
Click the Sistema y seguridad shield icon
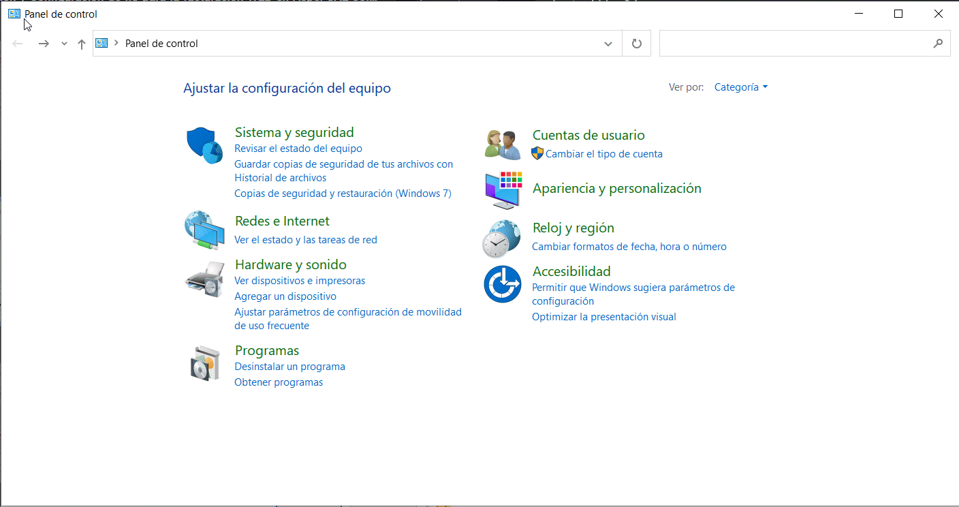tap(204, 145)
